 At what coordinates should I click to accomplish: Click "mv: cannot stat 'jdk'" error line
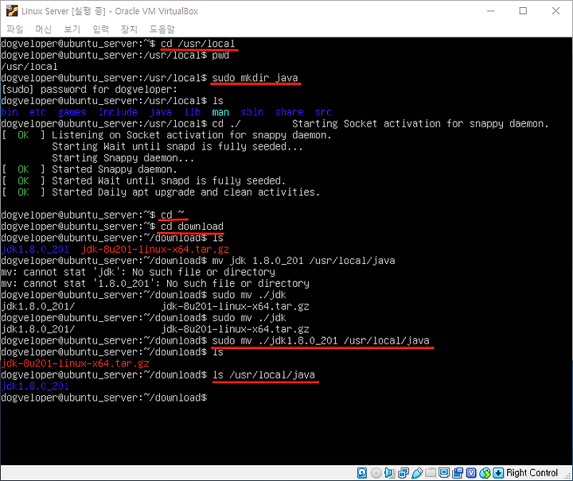[x=138, y=272]
